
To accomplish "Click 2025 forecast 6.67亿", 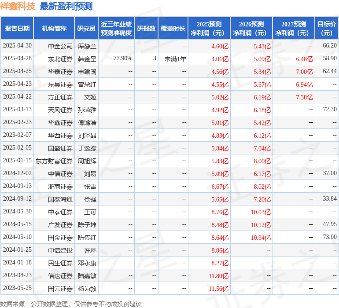I will [x=220, y=186].
